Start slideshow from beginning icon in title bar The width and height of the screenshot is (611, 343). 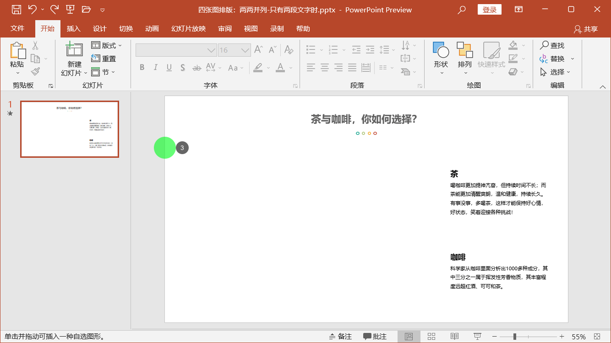coord(70,10)
